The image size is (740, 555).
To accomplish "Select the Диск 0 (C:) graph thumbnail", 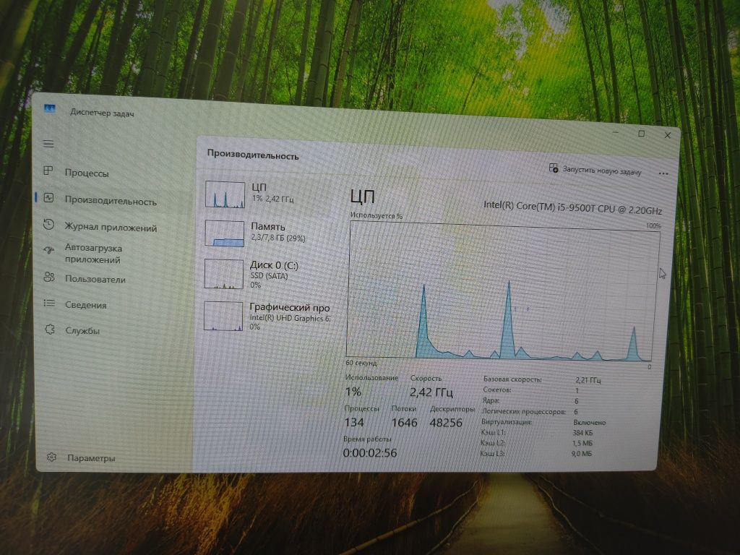I will [x=224, y=274].
